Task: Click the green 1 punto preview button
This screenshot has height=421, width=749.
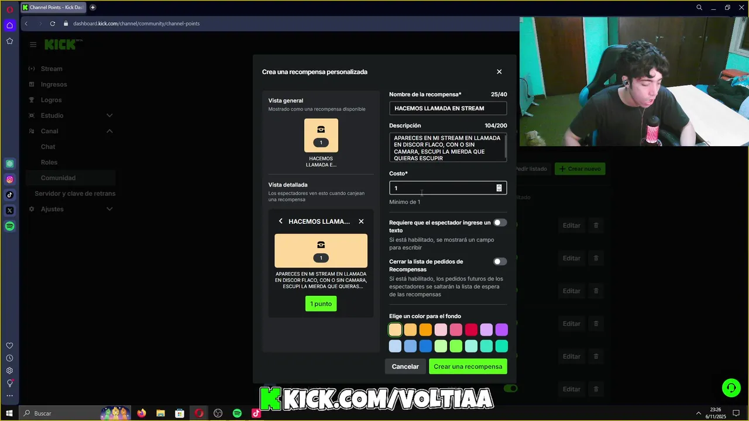Action: [x=321, y=303]
